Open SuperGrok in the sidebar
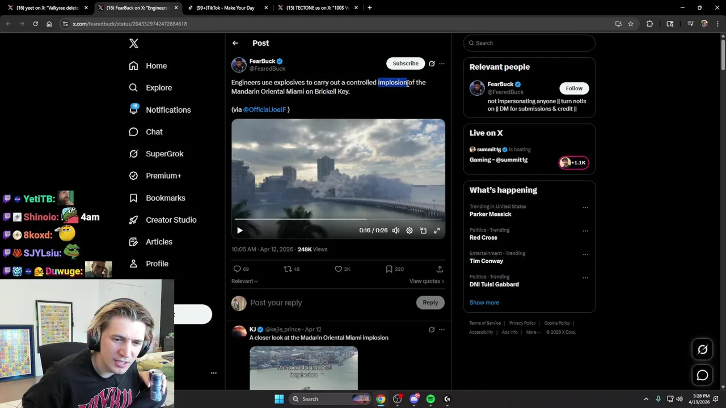 click(156, 154)
